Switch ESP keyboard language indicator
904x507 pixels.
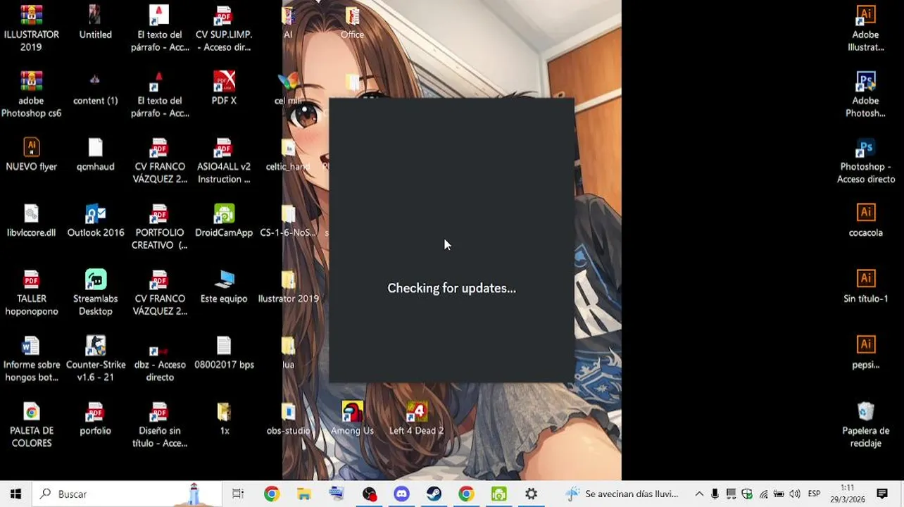pyautogui.click(x=814, y=494)
